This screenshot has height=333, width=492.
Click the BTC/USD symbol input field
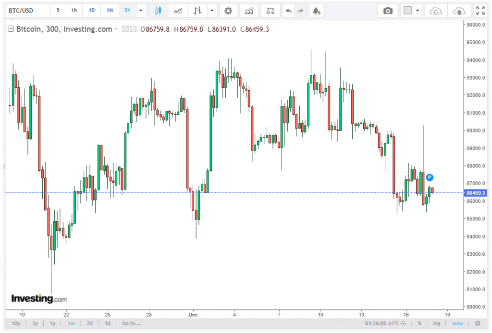tap(26, 11)
